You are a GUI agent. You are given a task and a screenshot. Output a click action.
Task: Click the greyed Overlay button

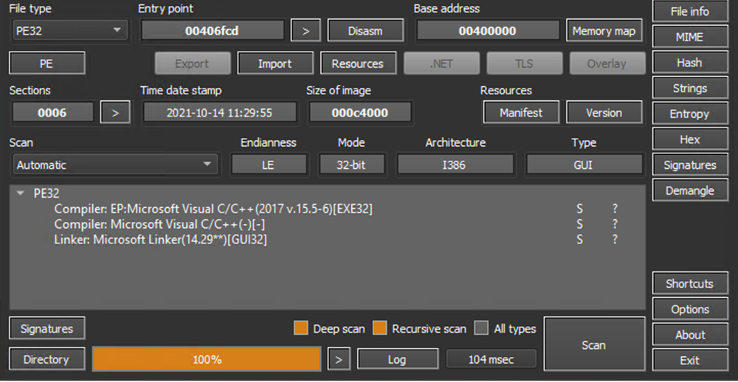click(607, 63)
